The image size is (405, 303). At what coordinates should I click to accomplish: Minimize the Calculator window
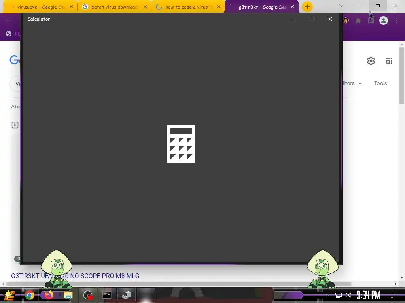click(294, 19)
